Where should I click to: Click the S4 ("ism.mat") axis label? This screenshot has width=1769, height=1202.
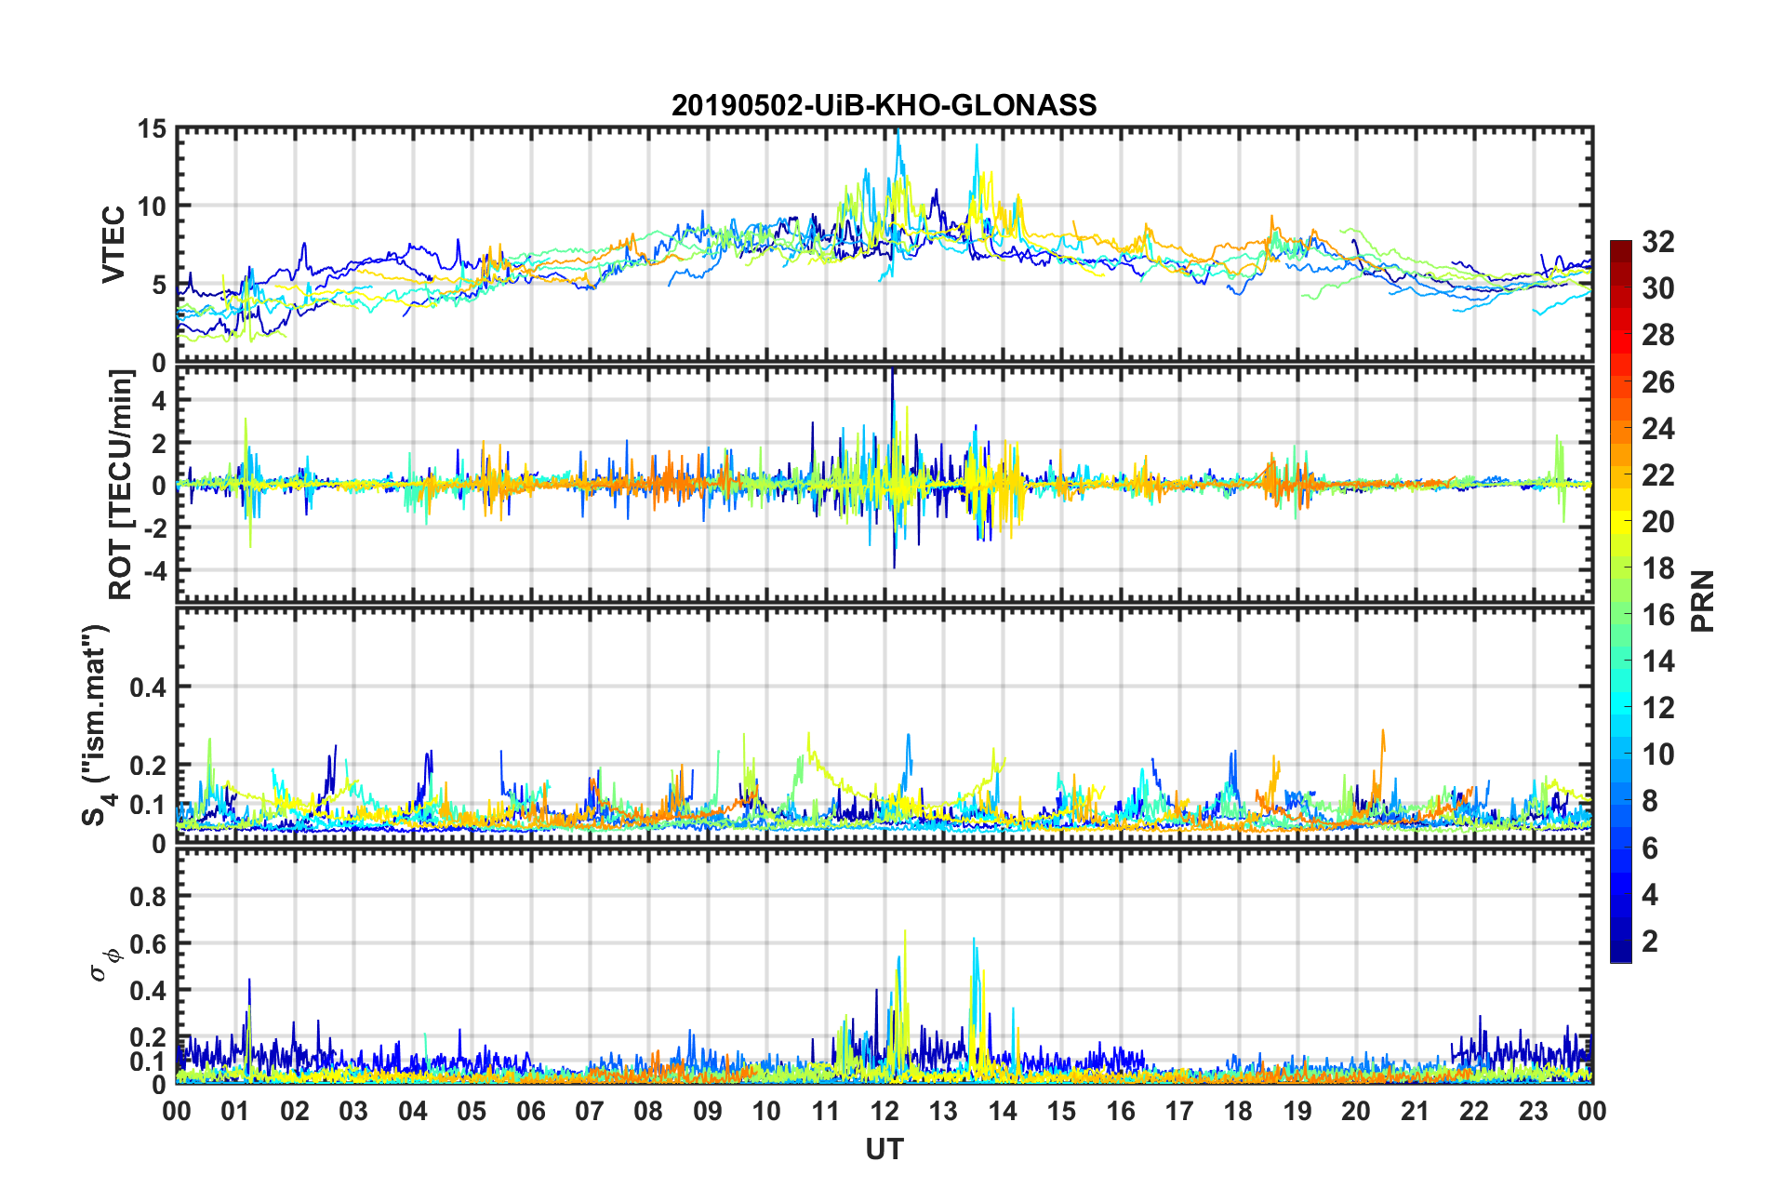point(98,725)
